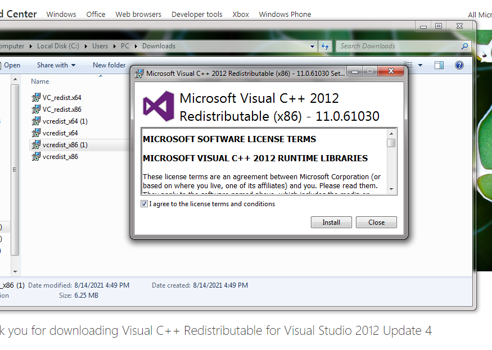Select the VC_redist.x64 file name
492x350 pixels.
click(62, 98)
